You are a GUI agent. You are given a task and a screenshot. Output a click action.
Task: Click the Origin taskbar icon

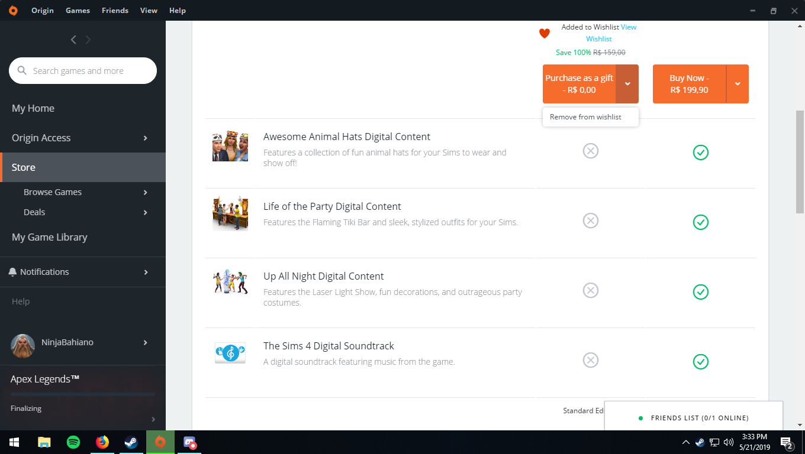(x=160, y=442)
